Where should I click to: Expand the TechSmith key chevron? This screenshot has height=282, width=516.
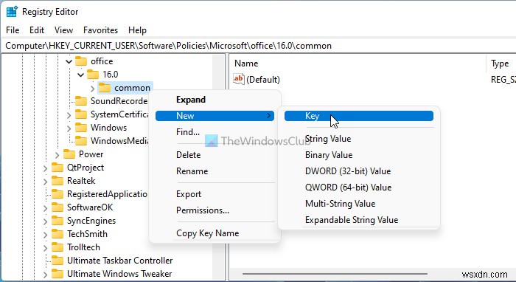point(45,234)
